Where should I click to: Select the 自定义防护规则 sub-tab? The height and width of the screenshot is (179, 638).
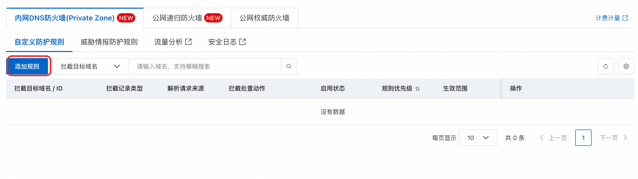point(39,42)
